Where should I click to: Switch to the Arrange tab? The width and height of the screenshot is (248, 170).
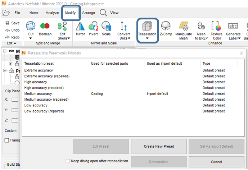pyautogui.click(x=89, y=13)
